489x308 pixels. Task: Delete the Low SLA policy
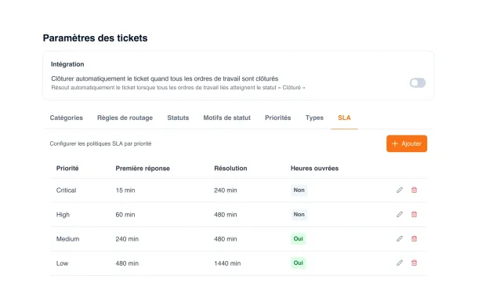(414, 263)
